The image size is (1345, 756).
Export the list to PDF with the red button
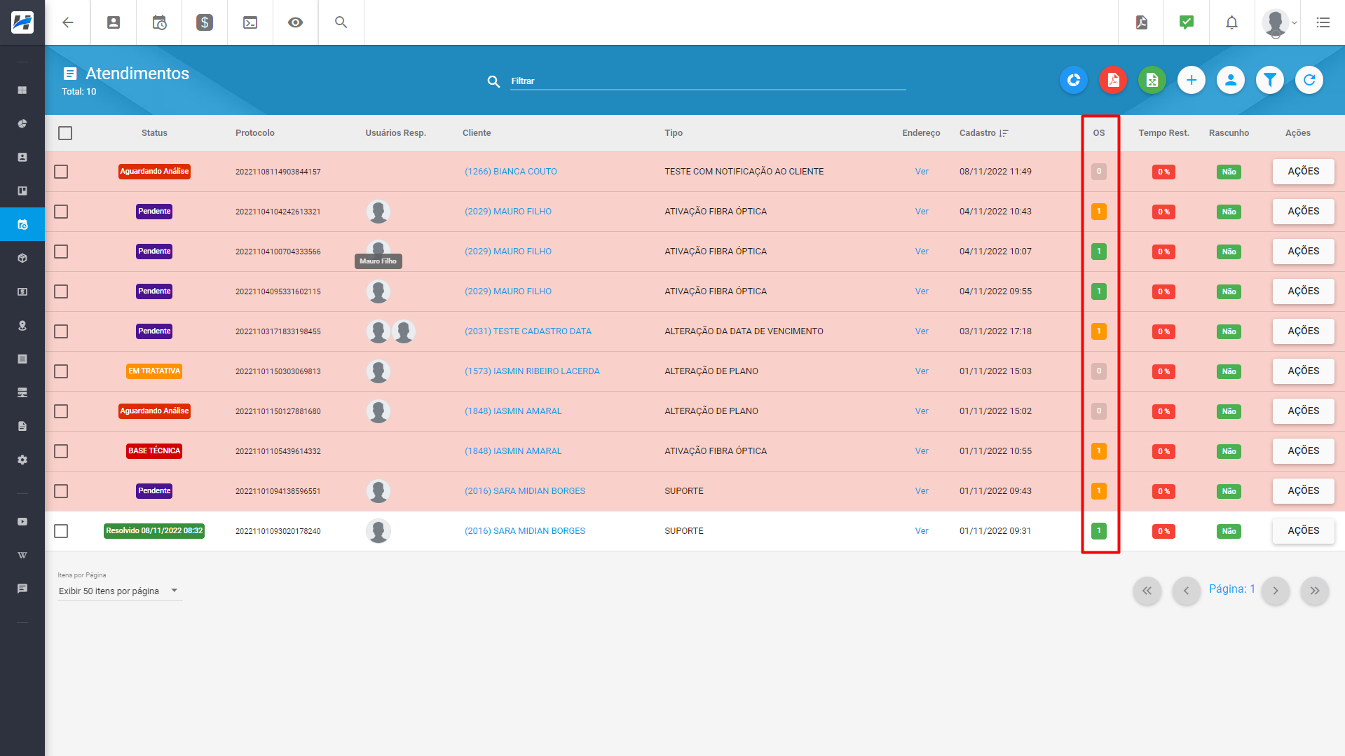[1113, 81]
